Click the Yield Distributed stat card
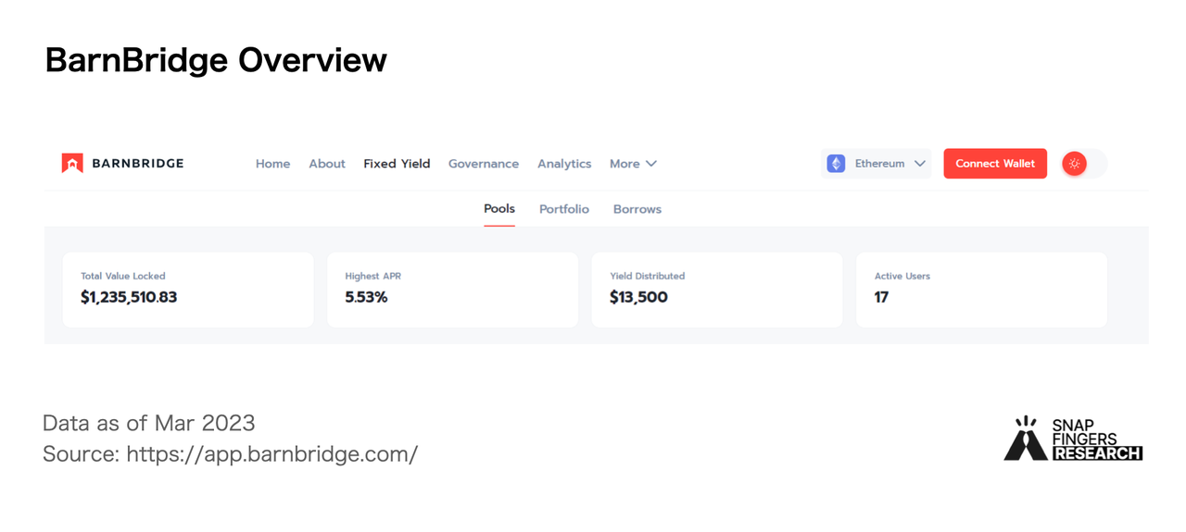This screenshot has width=1186, height=532. click(x=717, y=290)
